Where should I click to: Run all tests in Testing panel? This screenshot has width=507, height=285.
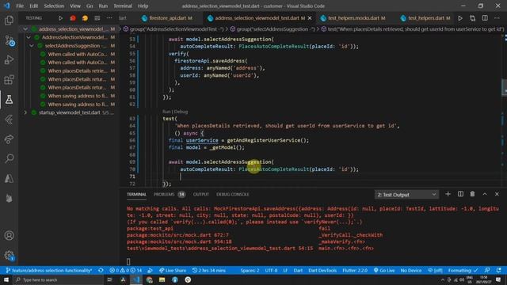tap(60, 18)
